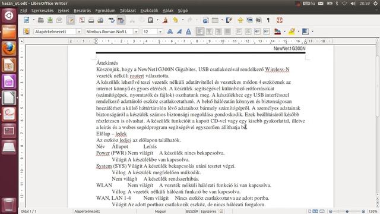Viewport: 380px width, 214px height.
Task: Open Background Color dropdown arrow
Action: pos(312,32)
